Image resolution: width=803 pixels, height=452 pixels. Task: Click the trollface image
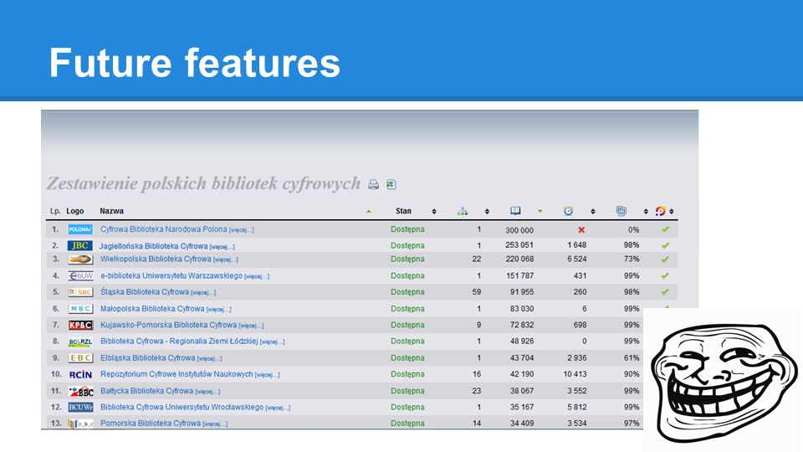(x=723, y=382)
